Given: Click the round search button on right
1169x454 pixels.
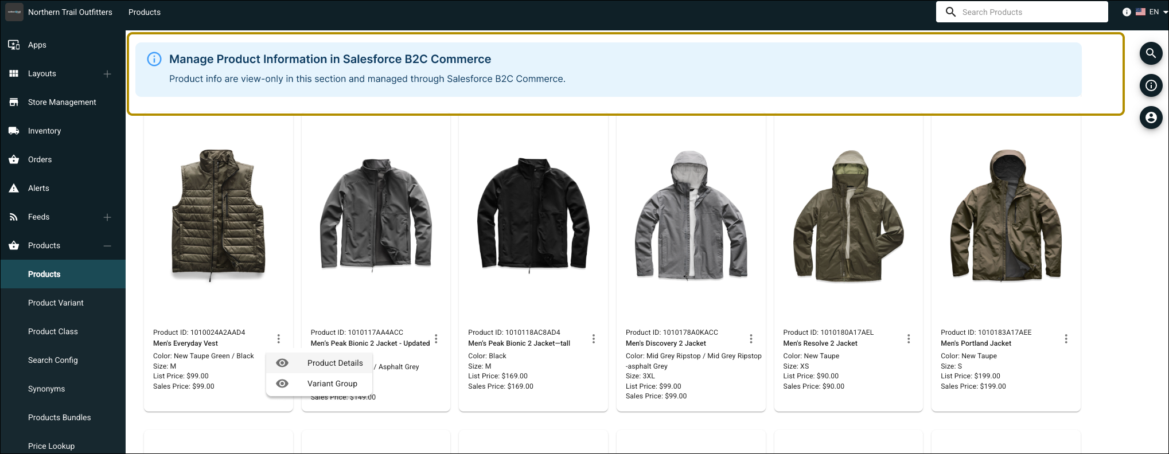Looking at the screenshot, I should [x=1151, y=53].
